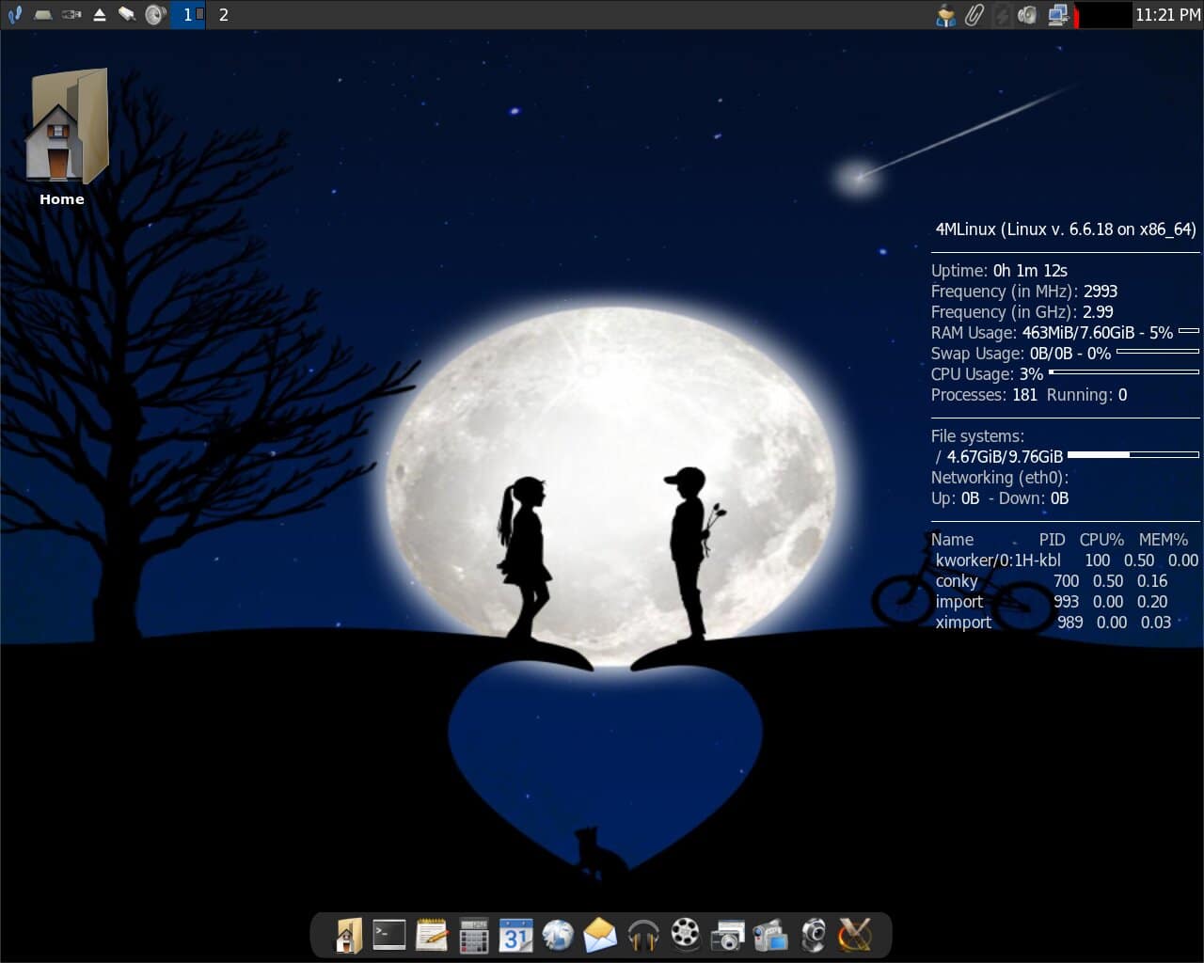This screenshot has width=1204, height=963.
Task: Open the calculator from the dock
Action: 473,936
